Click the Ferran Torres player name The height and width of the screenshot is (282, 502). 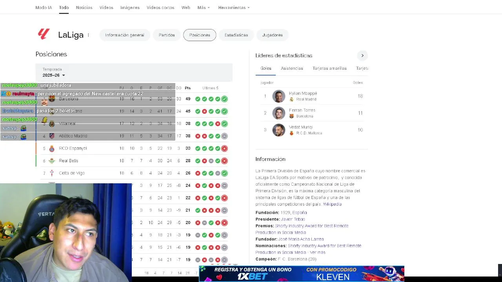pos(302,110)
